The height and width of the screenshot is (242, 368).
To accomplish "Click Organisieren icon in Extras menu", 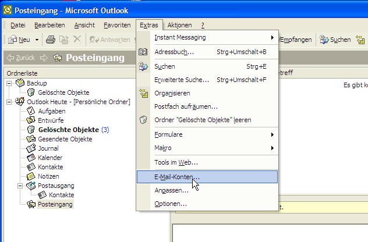I will (143, 93).
